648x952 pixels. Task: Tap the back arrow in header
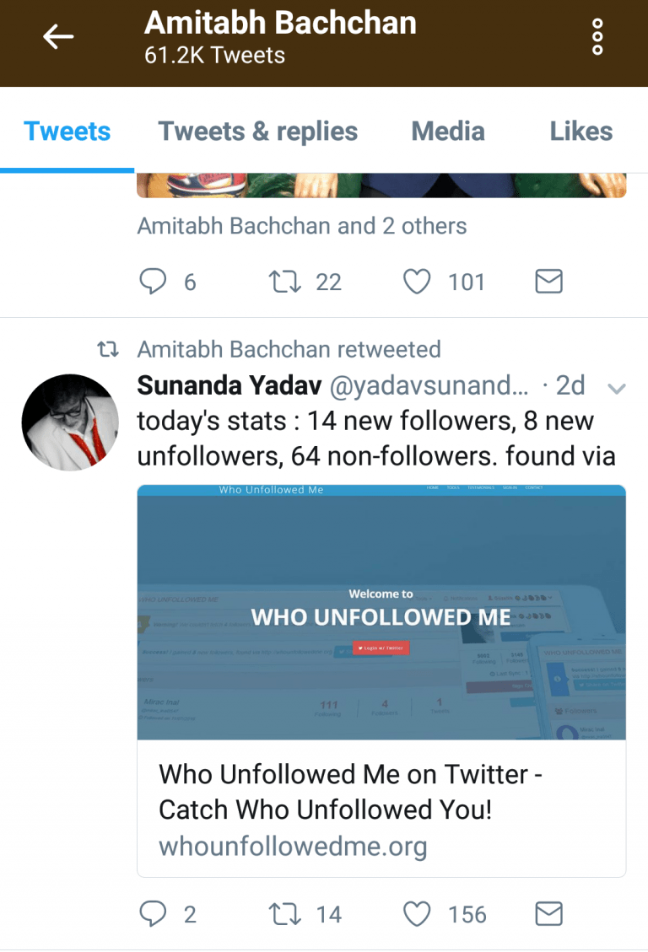click(58, 36)
